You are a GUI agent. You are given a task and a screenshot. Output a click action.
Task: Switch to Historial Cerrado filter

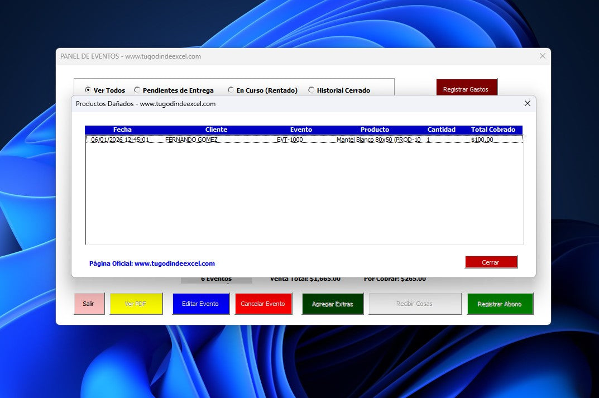click(312, 90)
